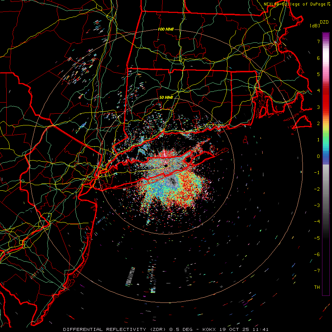Screen dimensions: 332x332
Task: Click the '0.5 DEG' elevation angle text
Action: pos(181,329)
